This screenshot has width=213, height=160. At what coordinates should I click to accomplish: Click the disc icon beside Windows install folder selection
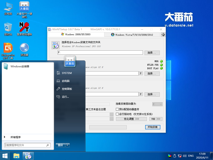point(55,45)
